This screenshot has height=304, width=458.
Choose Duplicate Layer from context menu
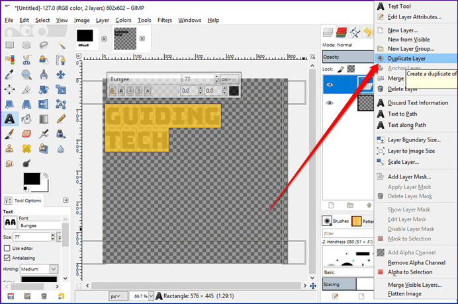coord(416,58)
